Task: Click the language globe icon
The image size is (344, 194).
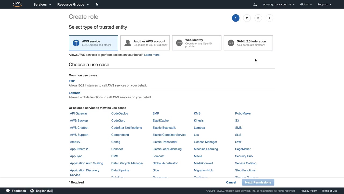Action: coord(32,191)
